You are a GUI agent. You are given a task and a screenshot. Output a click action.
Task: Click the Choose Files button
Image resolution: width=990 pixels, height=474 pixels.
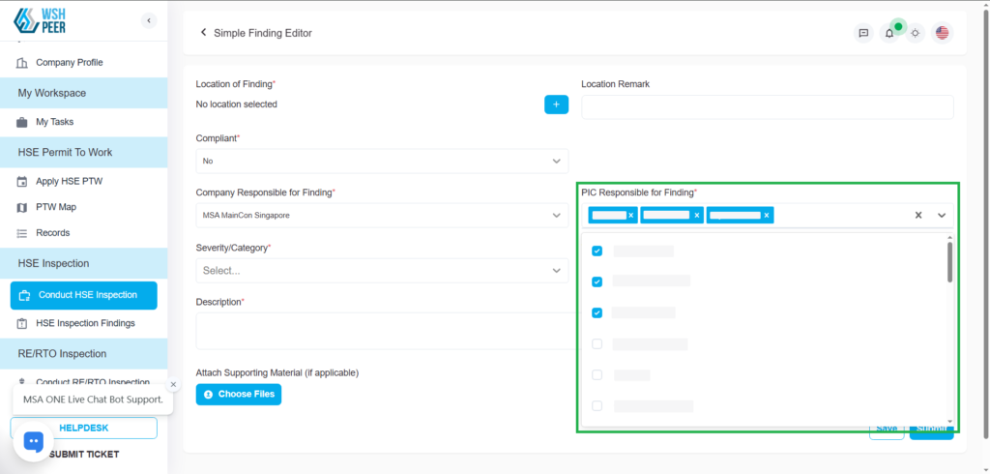pyautogui.click(x=239, y=394)
